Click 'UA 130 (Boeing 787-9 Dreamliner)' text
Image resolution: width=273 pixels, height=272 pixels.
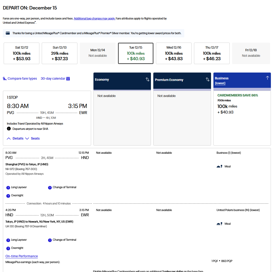26,226
